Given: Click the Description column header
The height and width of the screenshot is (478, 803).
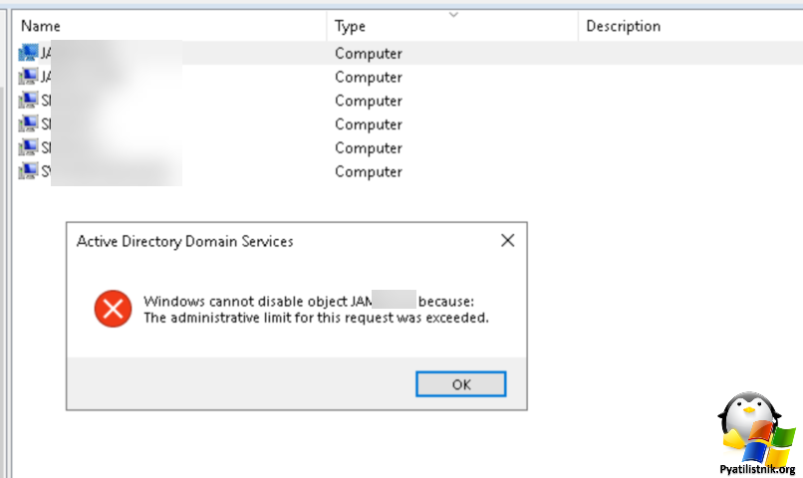Looking at the screenshot, I should tap(623, 26).
